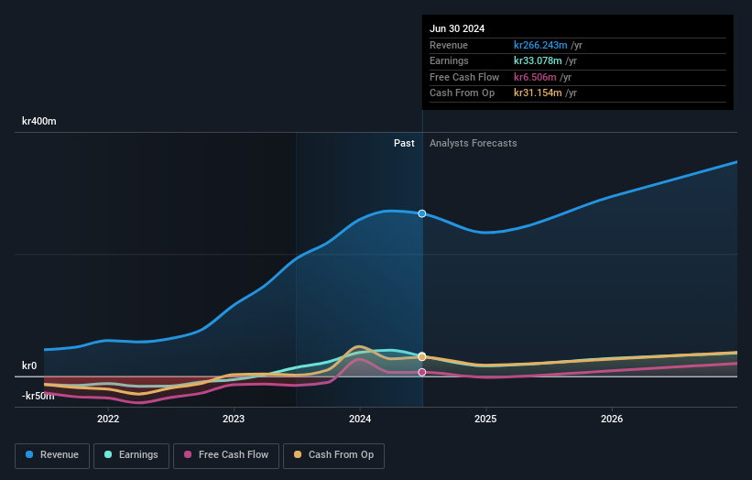Click the kr6.506m free cash flow value
Image resolution: width=752 pixels, height=480 pixels.
535,77
